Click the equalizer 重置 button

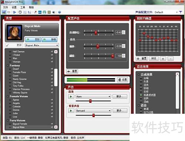coord(142,59)
